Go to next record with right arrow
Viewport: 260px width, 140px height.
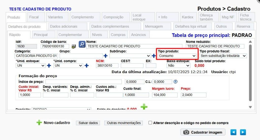[243, 132]
